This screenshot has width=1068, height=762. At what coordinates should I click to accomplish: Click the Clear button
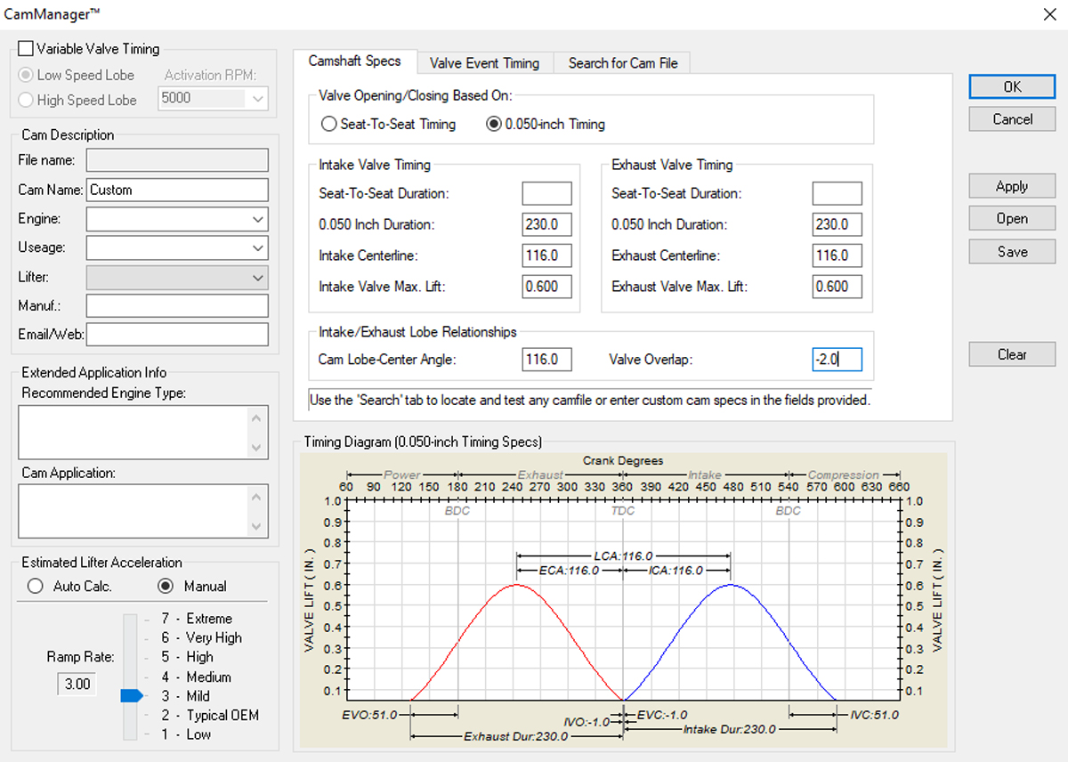tap(1012, 354)
